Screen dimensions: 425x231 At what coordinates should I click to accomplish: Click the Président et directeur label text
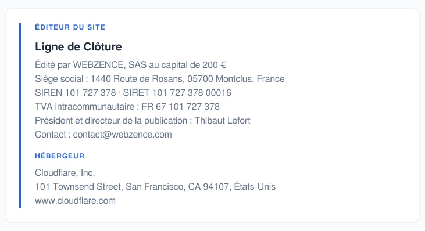[111, 121]
